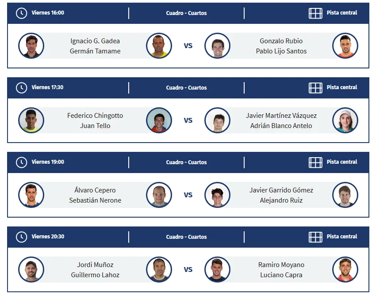Click Federico Chingotto's team avatar
The height and width of the screenshot is (294, 372).
click(x=31, y=120)
